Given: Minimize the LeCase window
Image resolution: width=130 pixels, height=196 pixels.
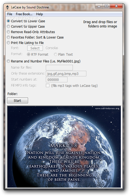Looking at the screenshot, I should click(x=99, y=6).
